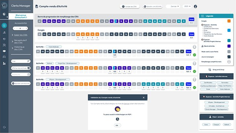Confirm the dialog with OK
Viewport: 236px width, 133px height.
click(x=117, y=125)
